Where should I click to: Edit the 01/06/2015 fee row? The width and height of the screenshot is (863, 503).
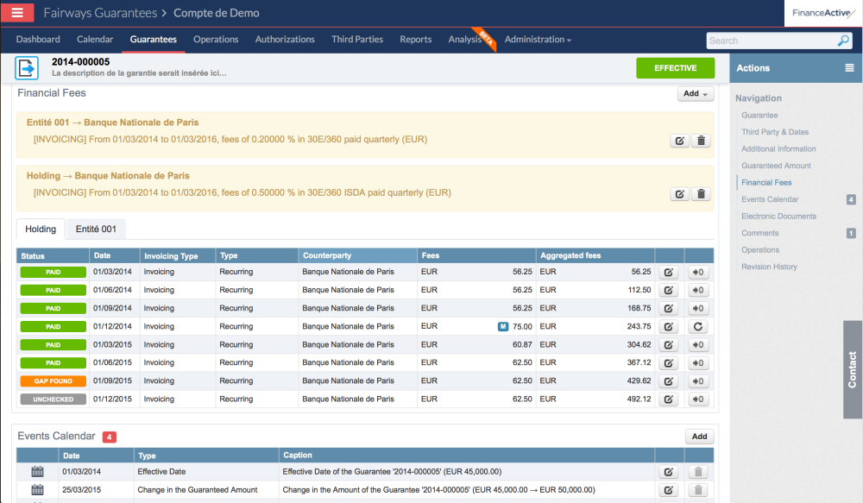(669, 363)
